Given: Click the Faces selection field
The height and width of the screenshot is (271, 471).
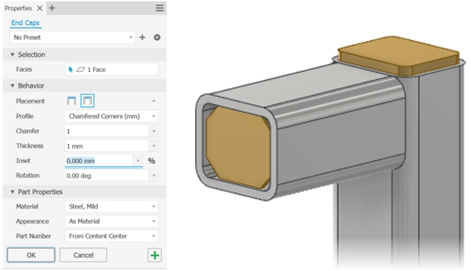Looking at the screenshot, I should (111, 69).
